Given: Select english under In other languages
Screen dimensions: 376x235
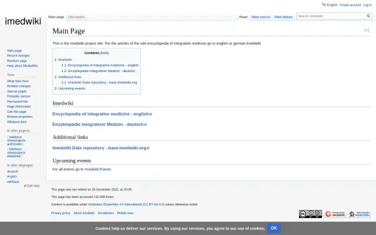Looking at the screenshot, I should (x=12, y=177).
